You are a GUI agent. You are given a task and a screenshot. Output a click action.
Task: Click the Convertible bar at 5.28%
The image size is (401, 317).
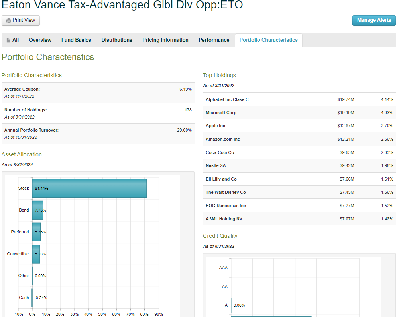point(36,254)
